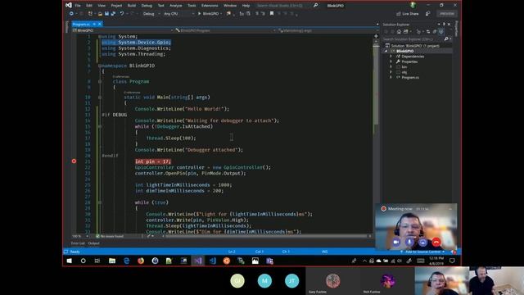Click the Open File folder icon
Image resolution: width=524 pixels, height=295 pixels.
(100, 14)
